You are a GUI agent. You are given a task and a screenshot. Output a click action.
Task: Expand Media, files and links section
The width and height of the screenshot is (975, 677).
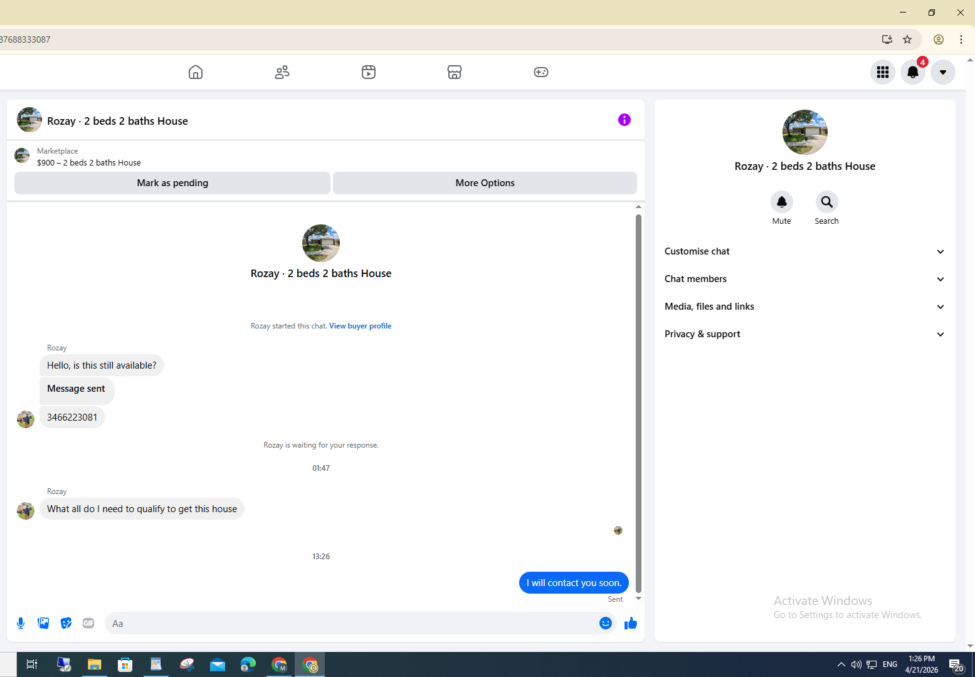click(805, 307)
